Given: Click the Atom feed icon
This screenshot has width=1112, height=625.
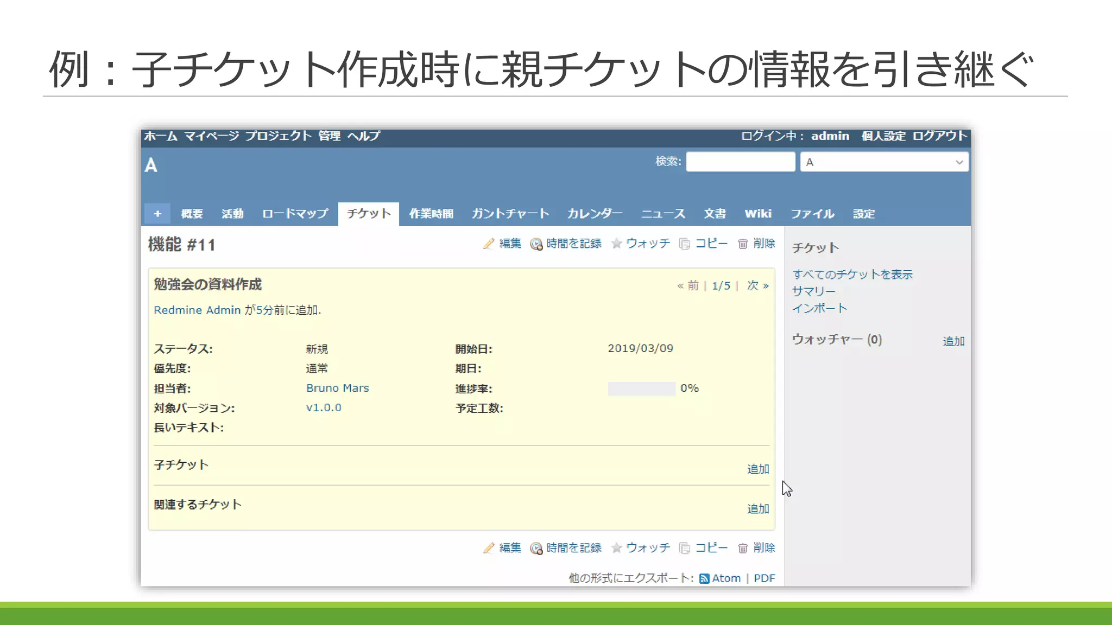Looking at the screenshot, I should coord(704,579).
